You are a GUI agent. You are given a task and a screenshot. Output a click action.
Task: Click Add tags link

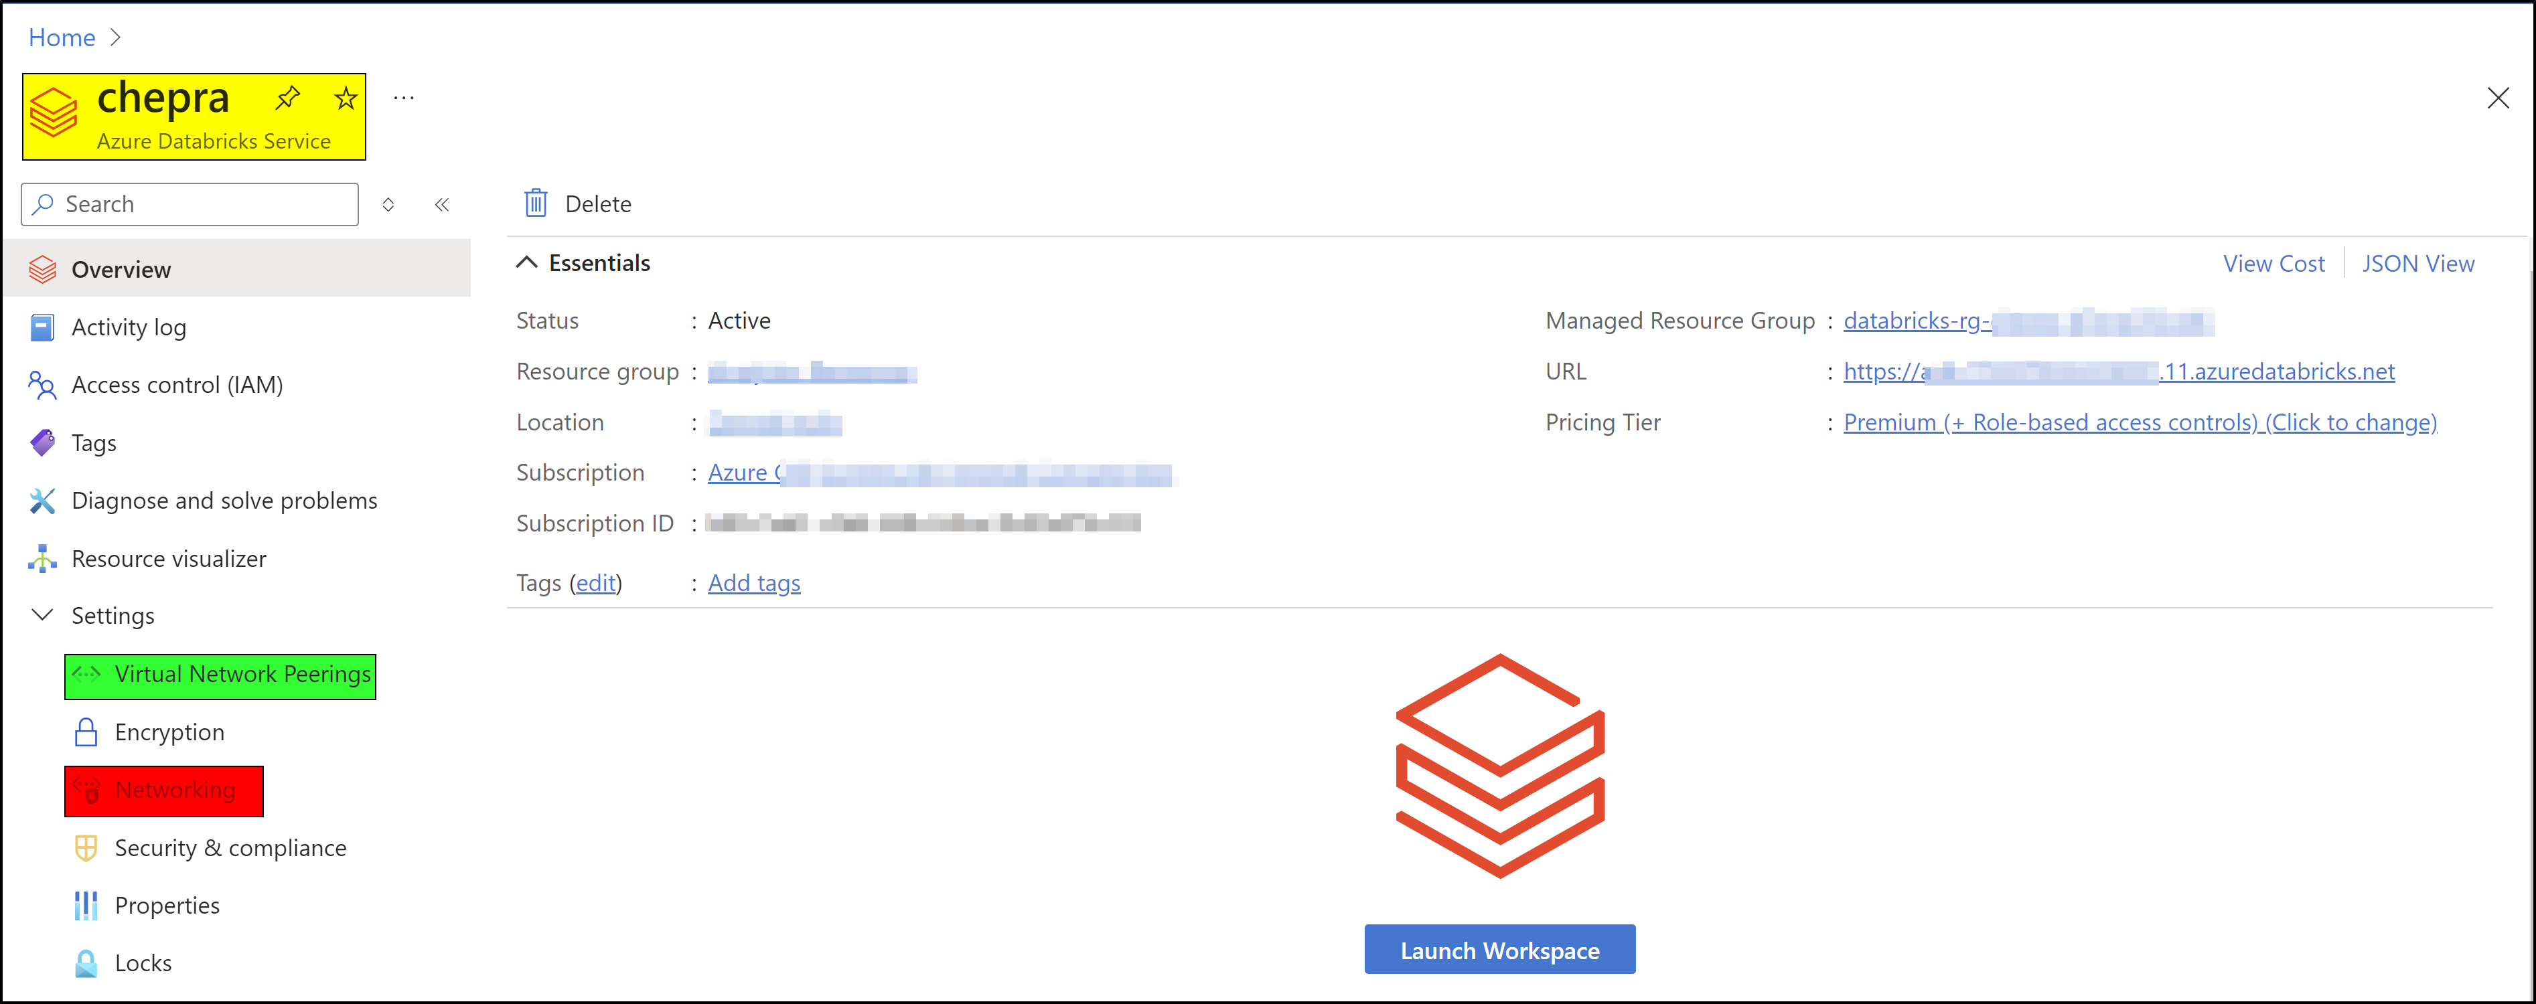click(754, 583)
